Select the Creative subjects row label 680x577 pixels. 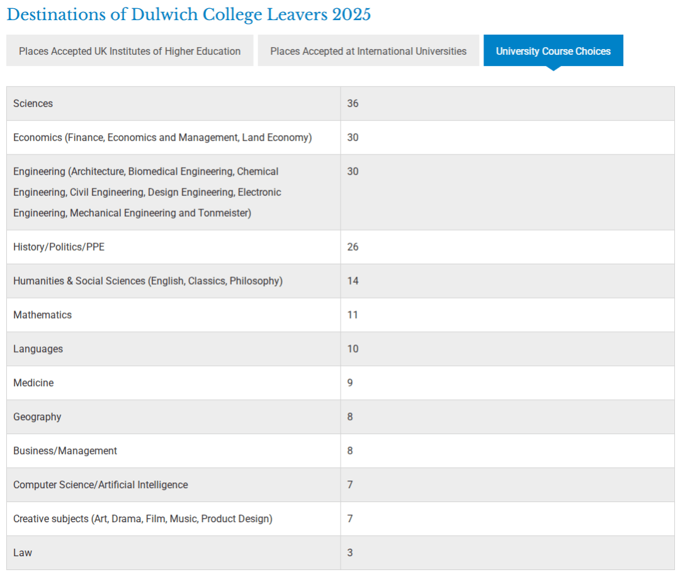click(x=143, y=519)
